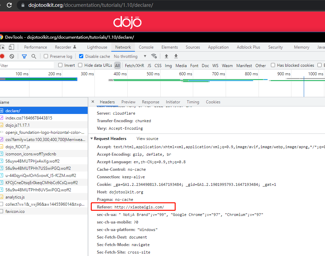325x256 pixels.
Task: Go to the Sources tab
Action: [x=193, y=47]
